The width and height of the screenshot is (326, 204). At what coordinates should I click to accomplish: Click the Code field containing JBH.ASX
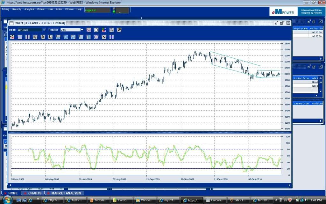30,30
